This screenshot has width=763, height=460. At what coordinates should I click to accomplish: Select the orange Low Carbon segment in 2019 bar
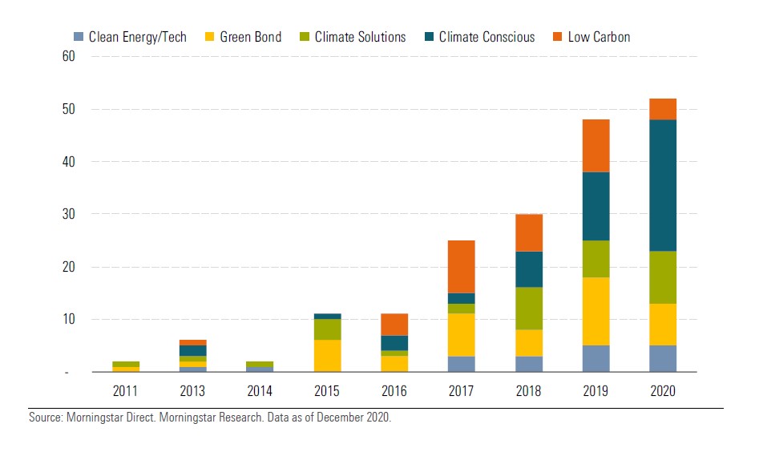595,146
